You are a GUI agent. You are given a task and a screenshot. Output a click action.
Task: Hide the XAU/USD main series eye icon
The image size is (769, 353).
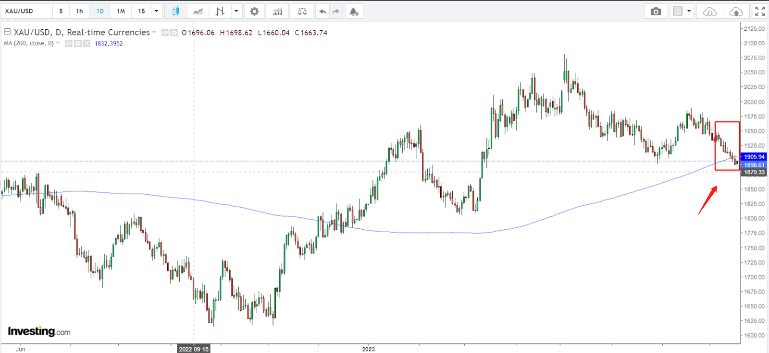tap(165, 33)
